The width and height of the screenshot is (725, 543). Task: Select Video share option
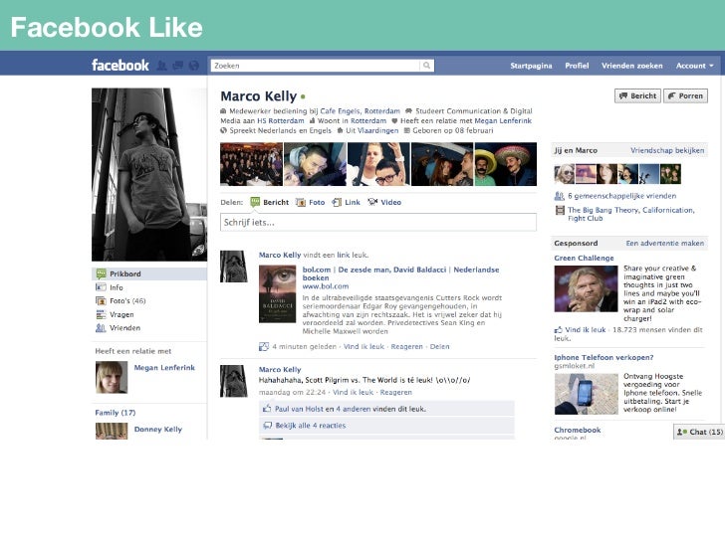click(384, 202)
